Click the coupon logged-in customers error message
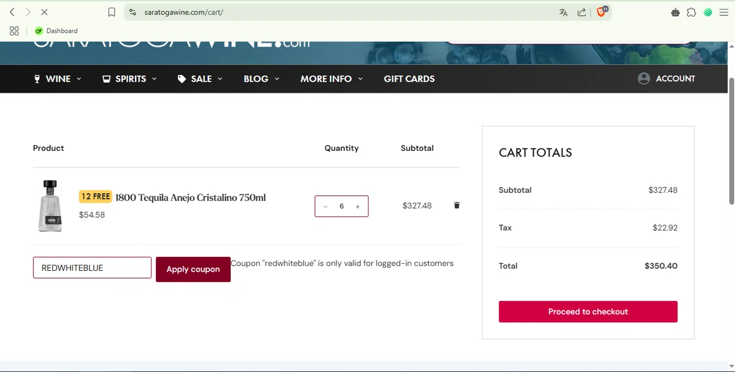The height and width of the screenshot is (372, 735). pyautogui.click(x=342, y=263)
